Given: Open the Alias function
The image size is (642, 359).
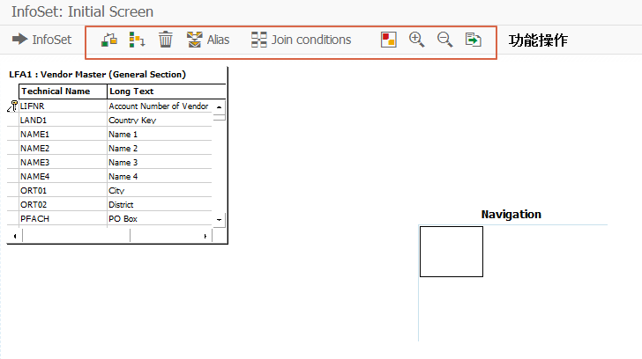Looking at the screenshot, I should click(208, 40).
